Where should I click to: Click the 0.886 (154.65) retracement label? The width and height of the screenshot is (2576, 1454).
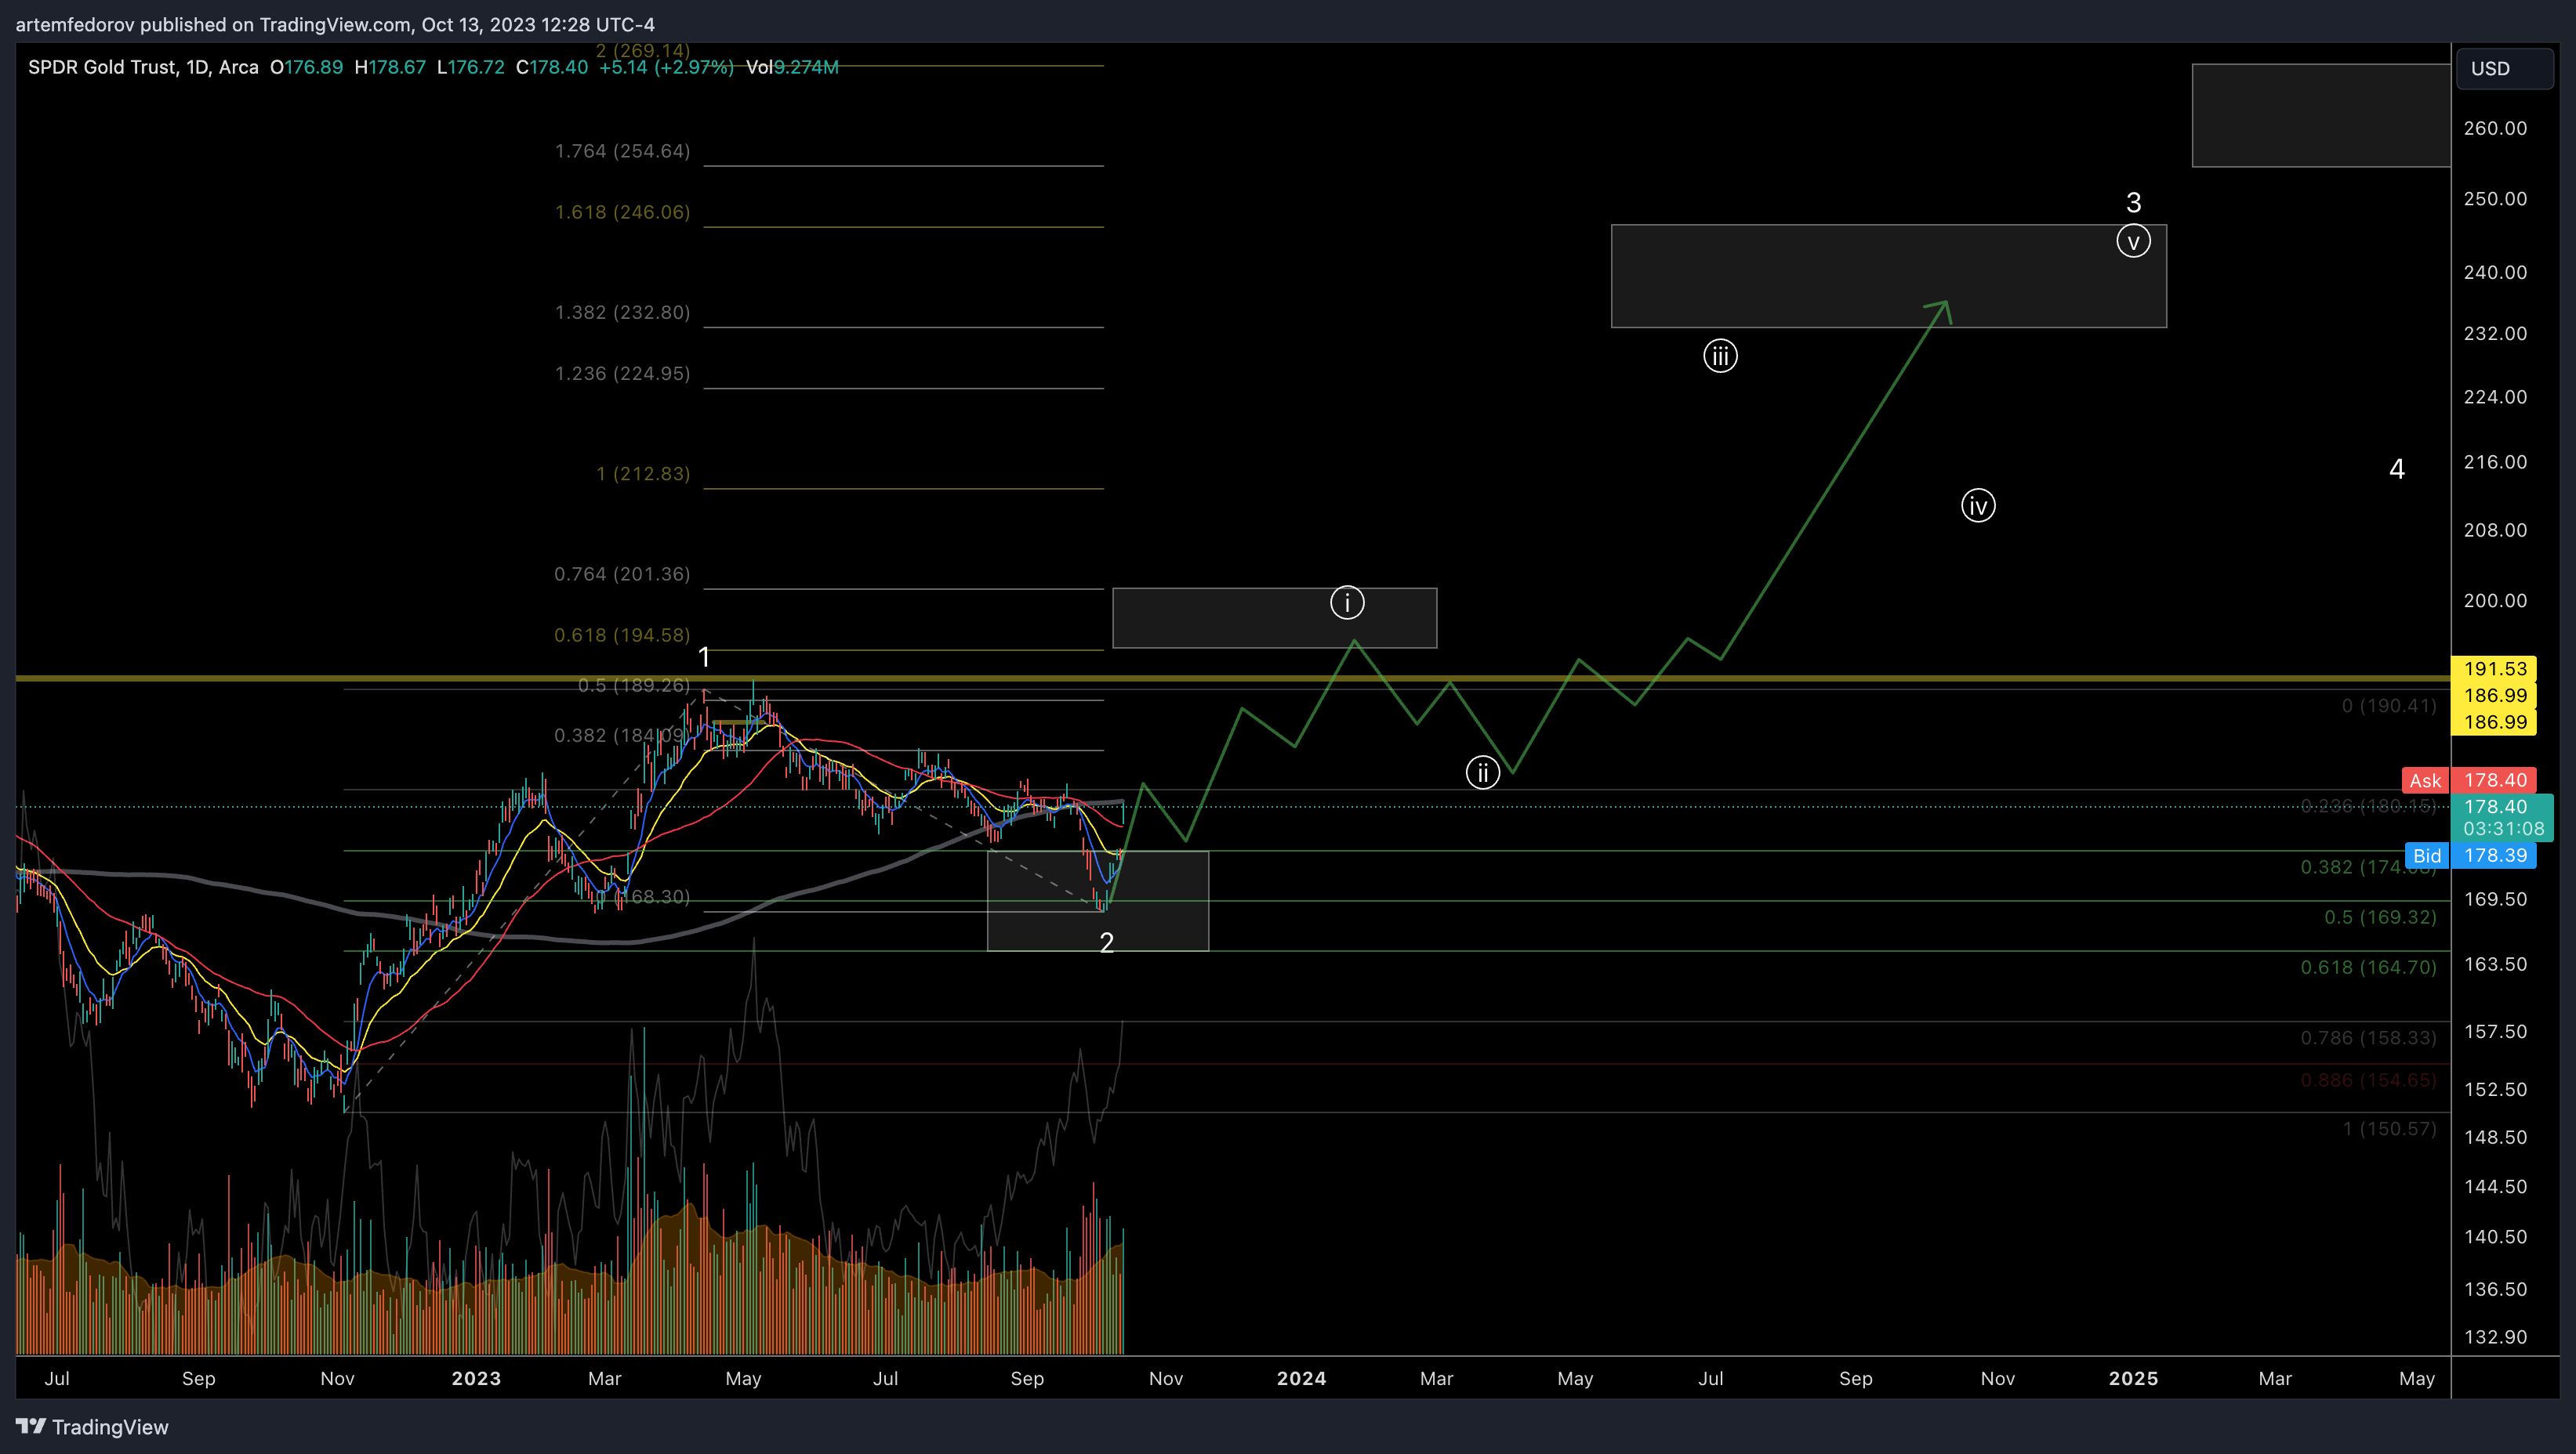point(2368,1080)
